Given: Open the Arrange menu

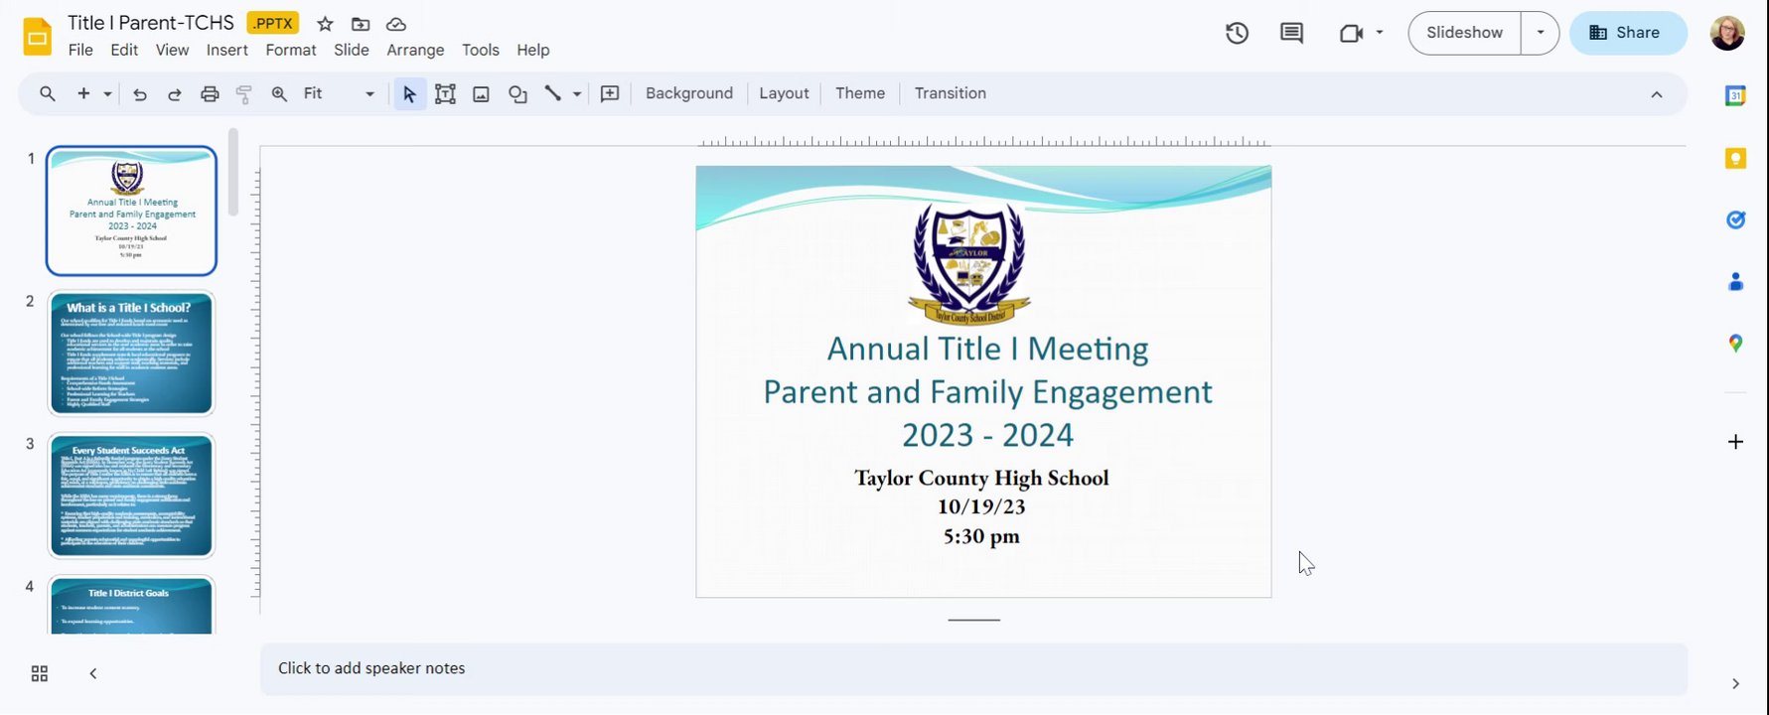Looking at the screenshot, I should pos(415,50).
